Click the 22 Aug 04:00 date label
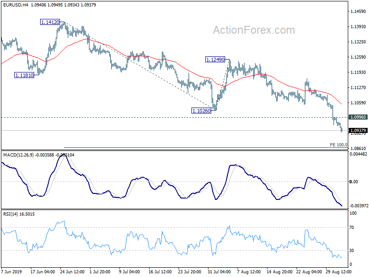Image resolution: width=369 pixels, height=277 pixels. (x=309, y=272)
